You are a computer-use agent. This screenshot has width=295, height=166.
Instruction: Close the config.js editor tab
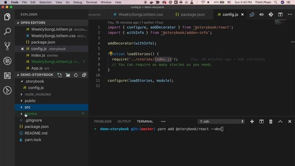click(242, 14)
